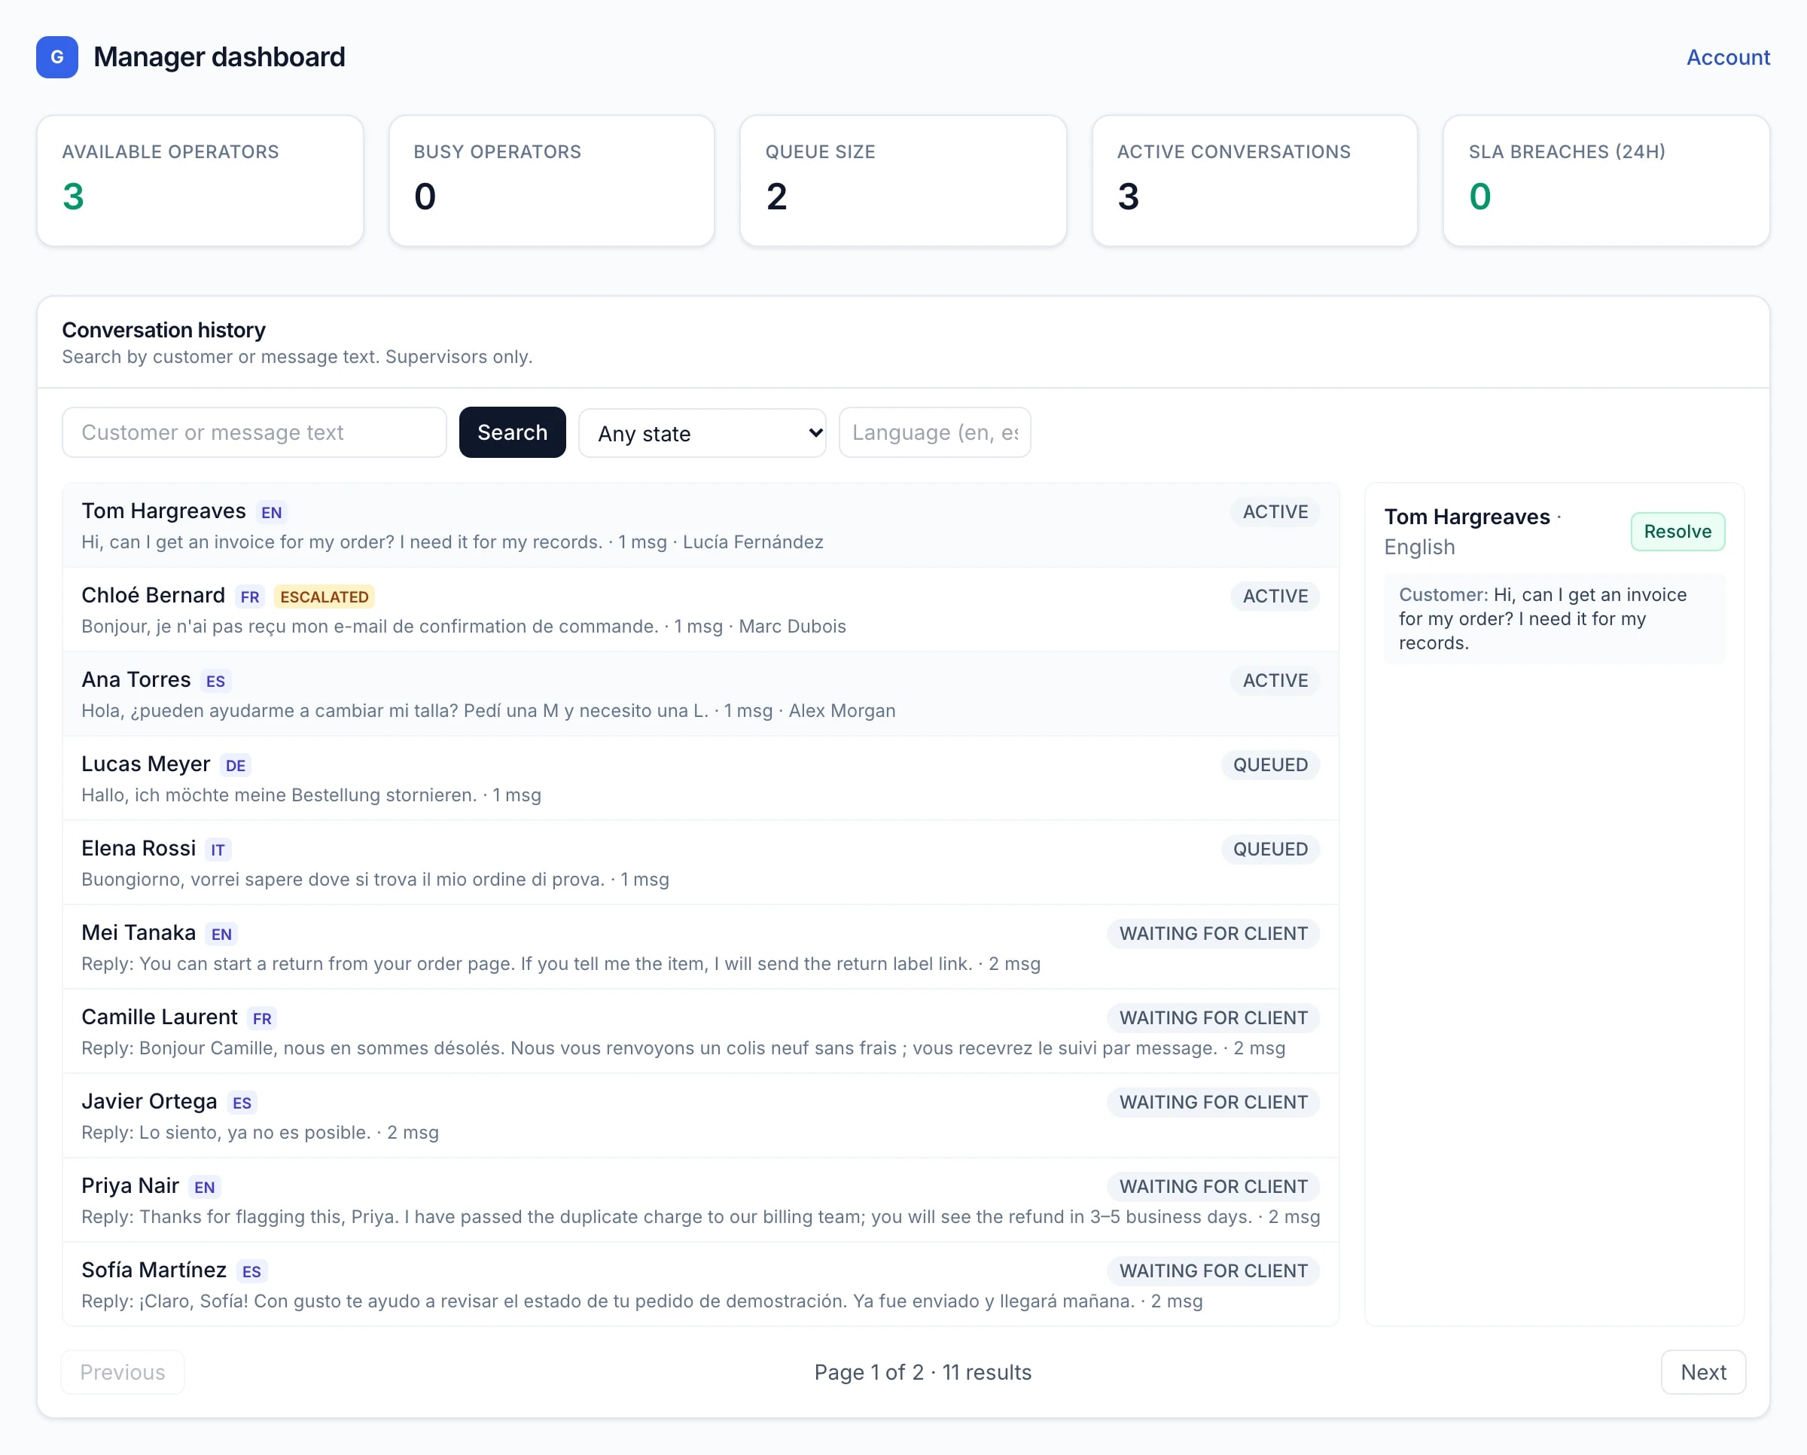Click the Queue Size card
The width and height of the screenshot is (1807, 1455).
click(903, 181)
